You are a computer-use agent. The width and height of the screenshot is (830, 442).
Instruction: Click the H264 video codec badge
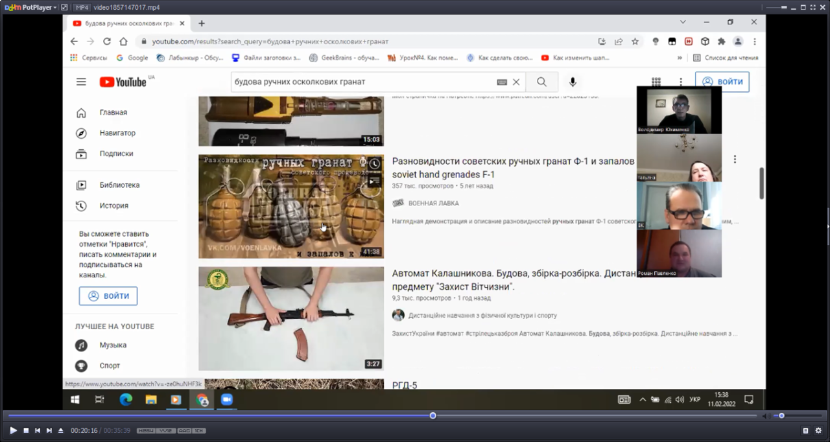pyautogui.click(x=145, y=430)
